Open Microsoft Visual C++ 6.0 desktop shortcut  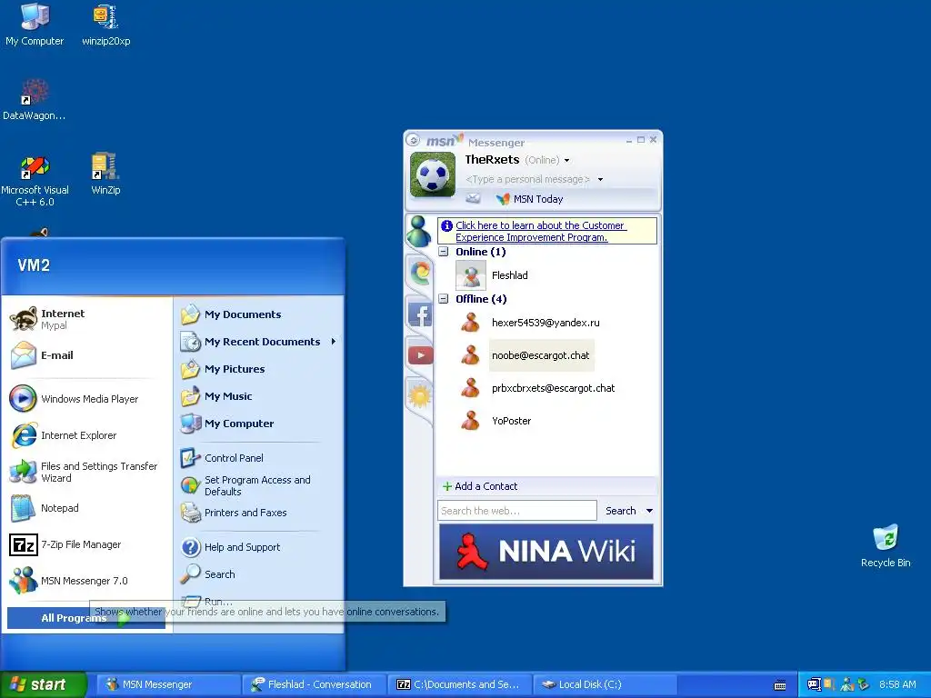(35, 180)
